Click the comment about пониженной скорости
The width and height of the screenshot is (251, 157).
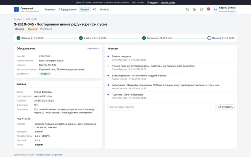(153, 66)
